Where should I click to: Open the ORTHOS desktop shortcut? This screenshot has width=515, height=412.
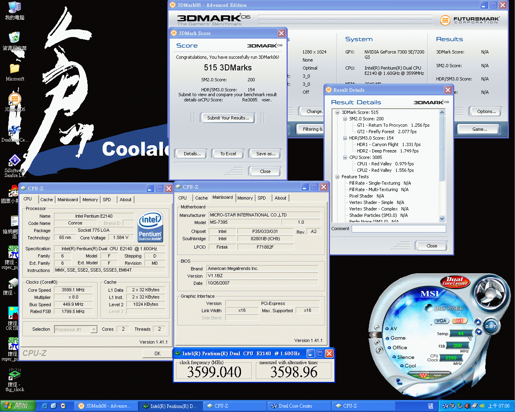[x=13, y=319]
